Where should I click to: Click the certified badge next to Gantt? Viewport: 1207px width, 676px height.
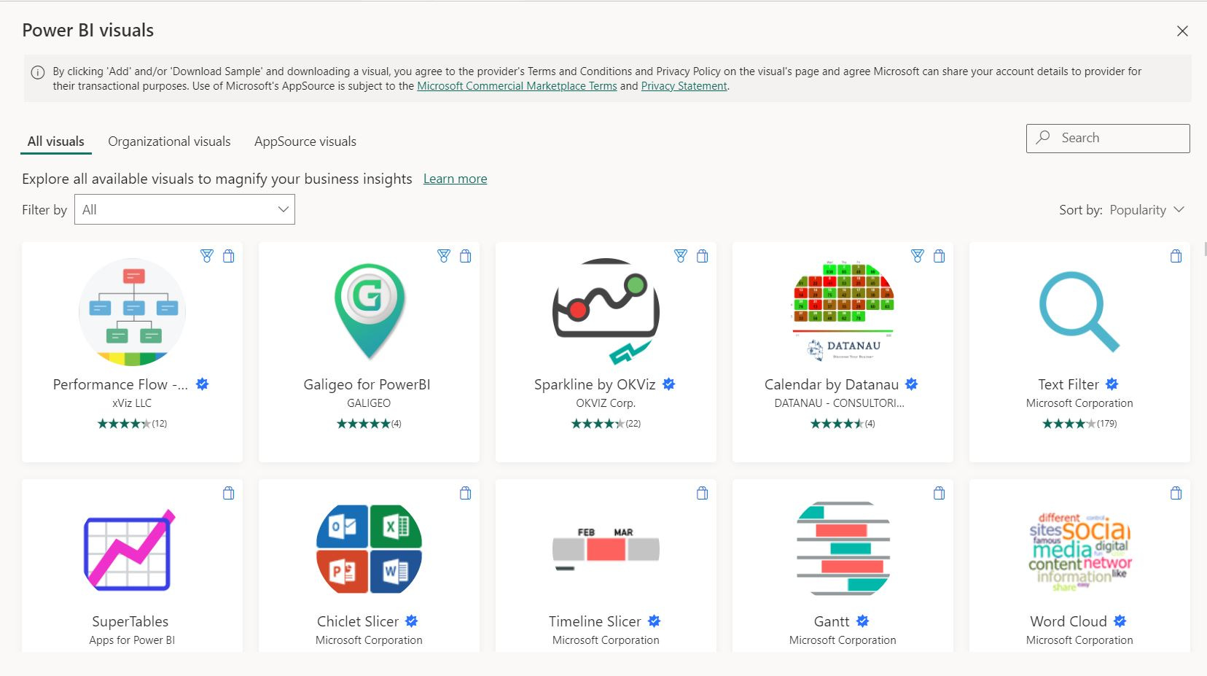(863, 621)
